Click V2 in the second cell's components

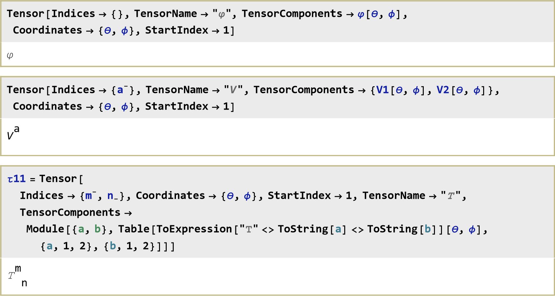tap(443, 90)
